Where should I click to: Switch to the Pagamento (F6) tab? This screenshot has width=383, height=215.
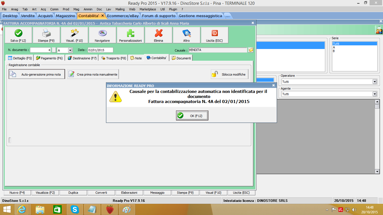coord(49,58)
